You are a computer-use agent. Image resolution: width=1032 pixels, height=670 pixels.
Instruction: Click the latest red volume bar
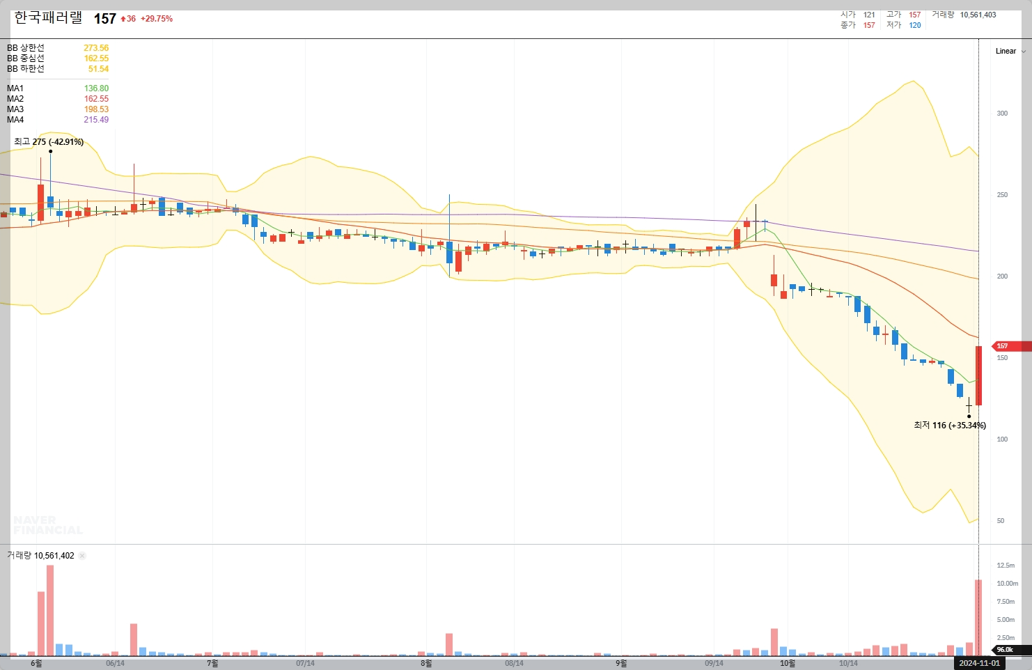978,617
